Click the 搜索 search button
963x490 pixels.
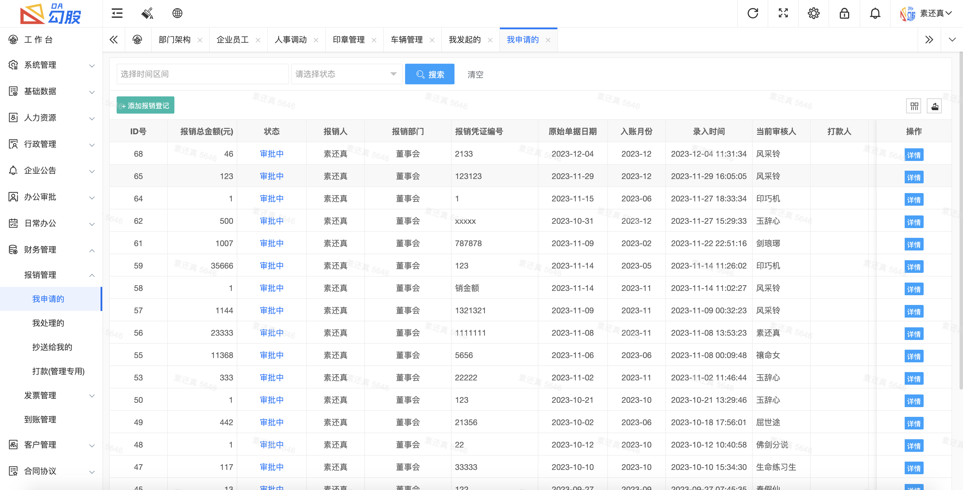[430, 74]
